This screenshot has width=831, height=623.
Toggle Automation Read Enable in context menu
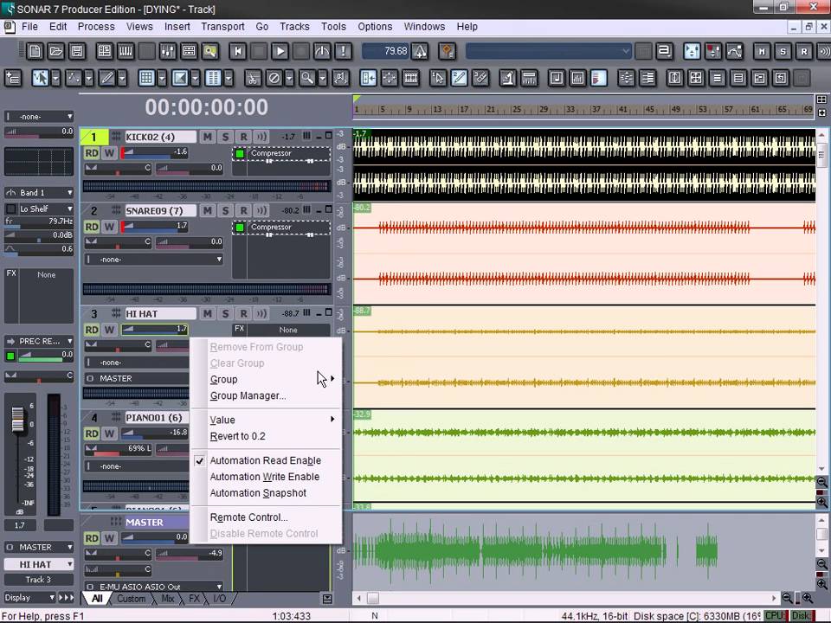(265, 460)
